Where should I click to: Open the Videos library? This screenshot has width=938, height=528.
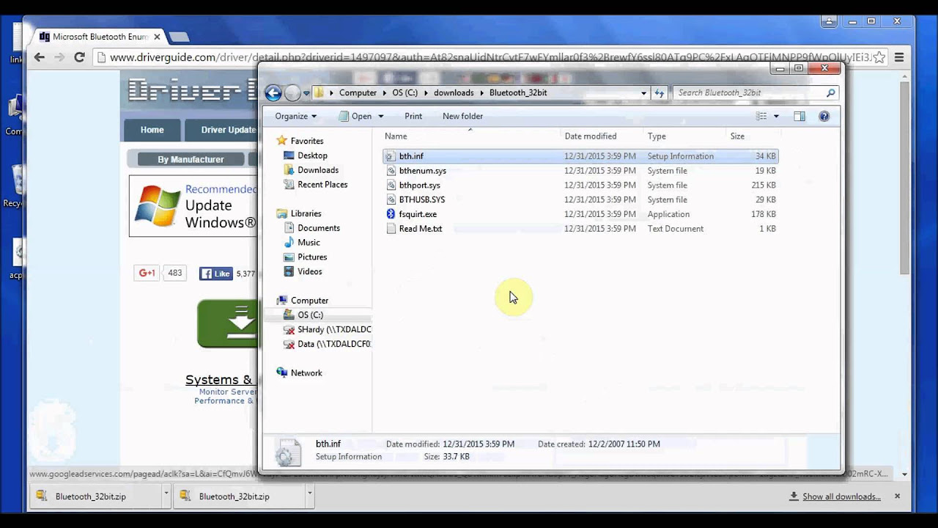pos(309,271)
